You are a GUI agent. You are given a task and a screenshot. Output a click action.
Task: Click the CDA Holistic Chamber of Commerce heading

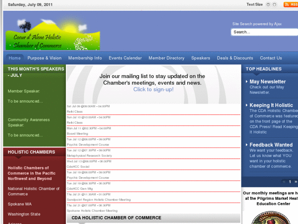(x=116, y=218)
